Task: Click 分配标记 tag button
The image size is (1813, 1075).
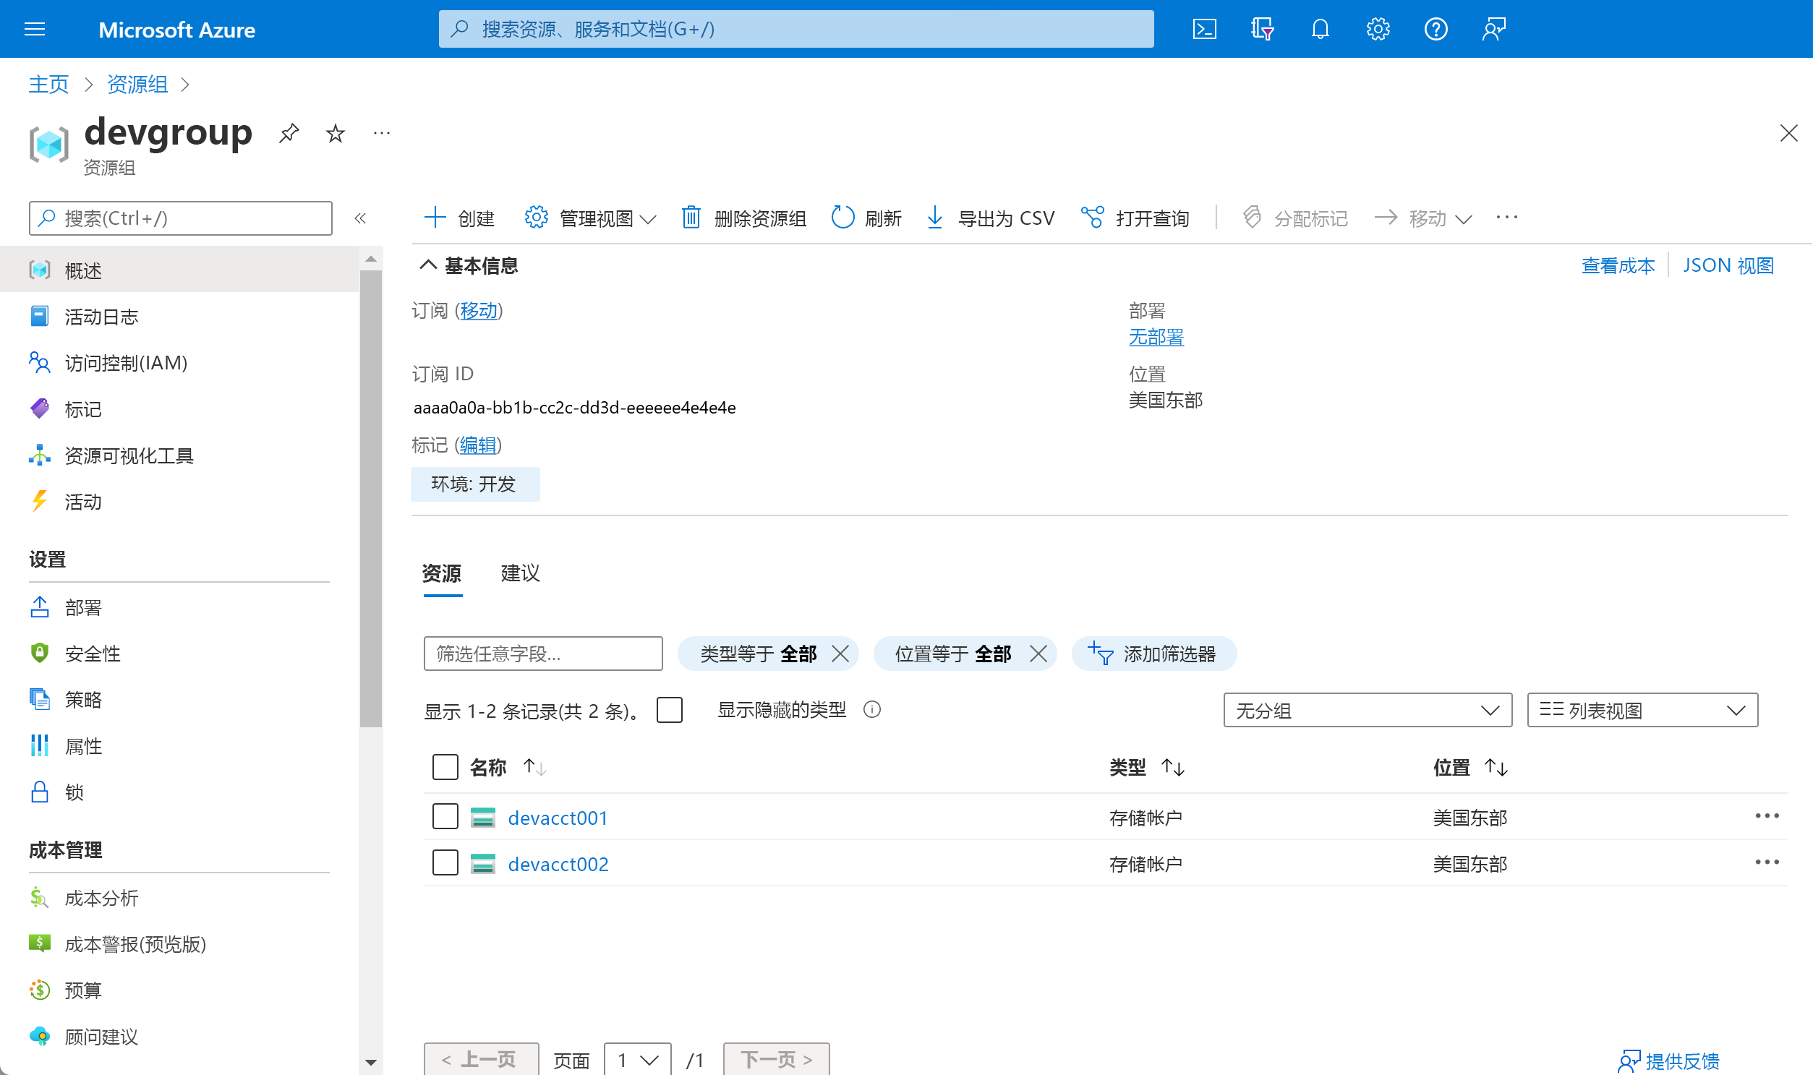Action: click(x=1295, y=218)
